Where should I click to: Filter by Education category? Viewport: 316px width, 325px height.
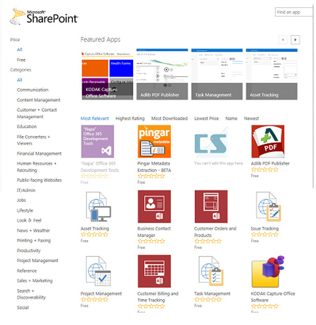tap(27, 127)
